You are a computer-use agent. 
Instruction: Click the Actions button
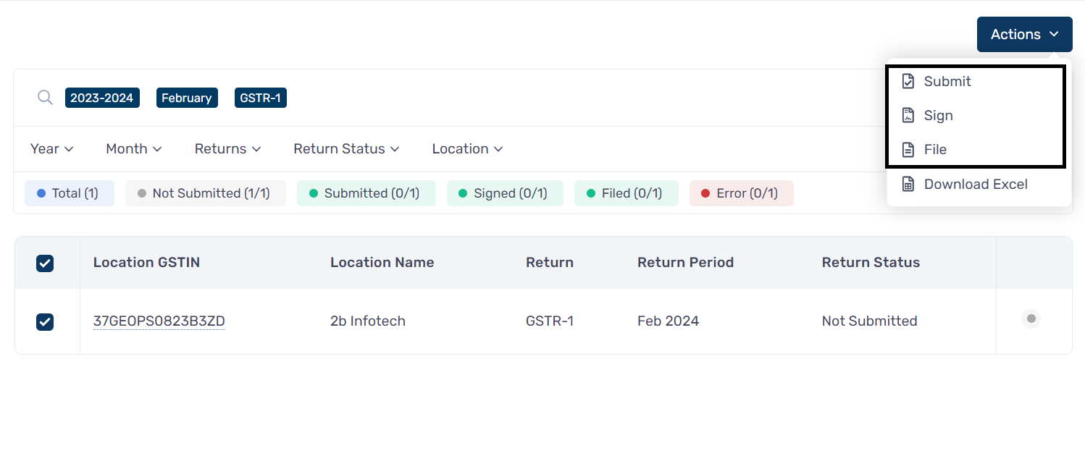click(x=1024, y=35)
